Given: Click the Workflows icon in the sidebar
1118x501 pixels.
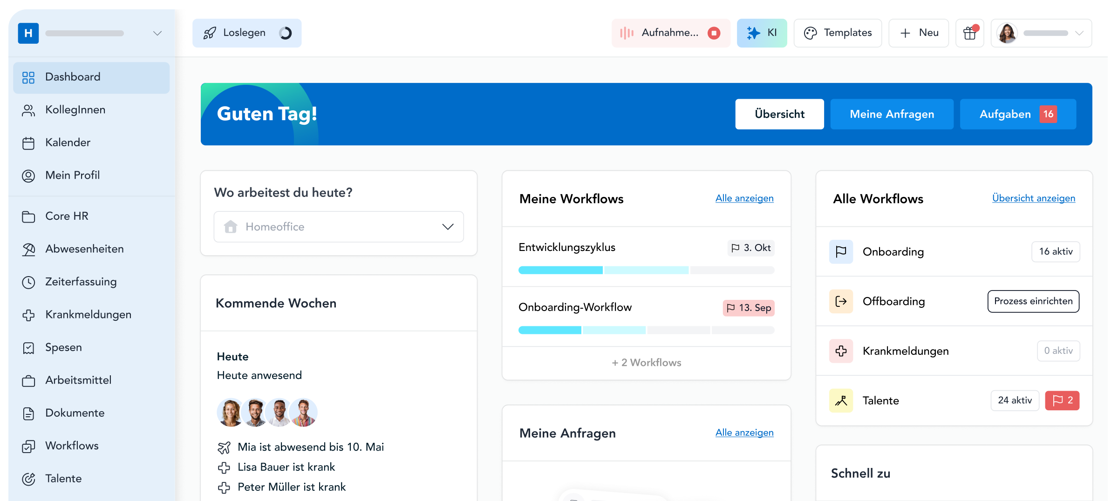Looking at the screenshot, I should [28, 447].
